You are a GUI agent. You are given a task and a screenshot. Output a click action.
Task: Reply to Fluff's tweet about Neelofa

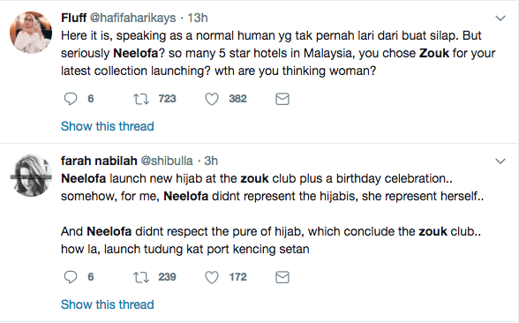click(x=71, y=99)
